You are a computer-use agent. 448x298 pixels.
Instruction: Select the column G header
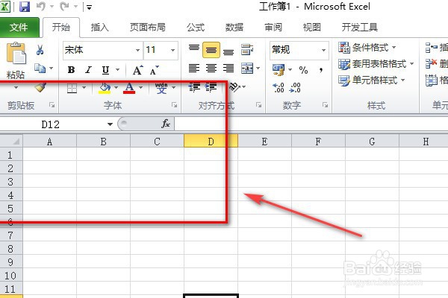coord(372,141)
